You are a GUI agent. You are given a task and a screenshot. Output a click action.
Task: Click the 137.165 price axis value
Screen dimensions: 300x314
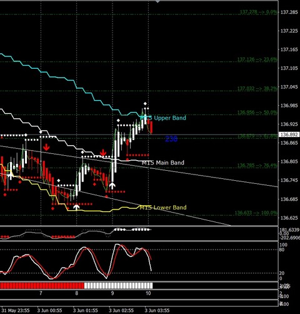pos(289,49)
